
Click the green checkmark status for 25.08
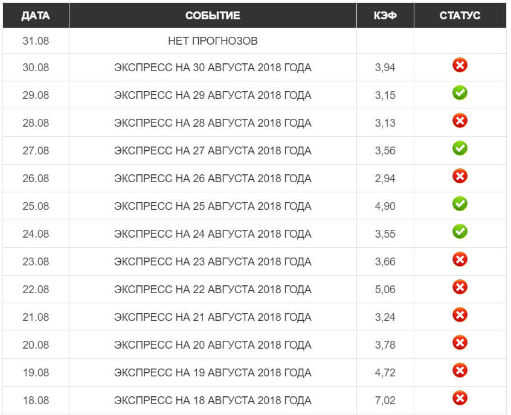pos(460,204)
